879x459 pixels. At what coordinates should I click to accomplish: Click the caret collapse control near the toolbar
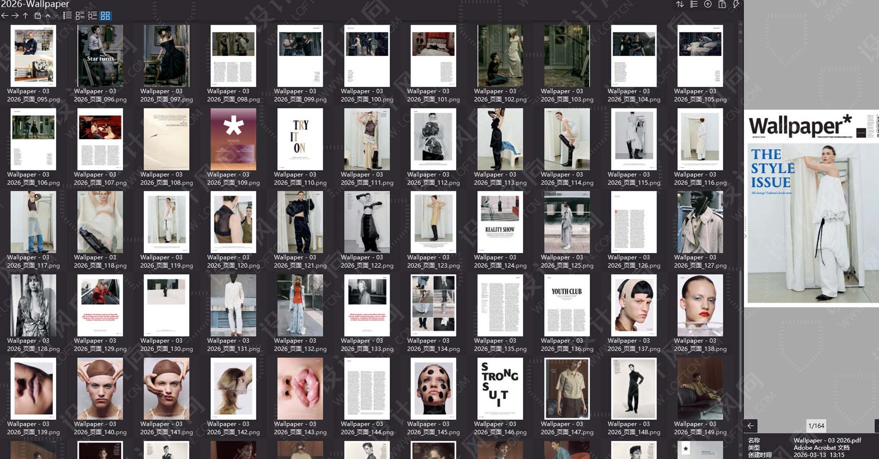point(48,16)
